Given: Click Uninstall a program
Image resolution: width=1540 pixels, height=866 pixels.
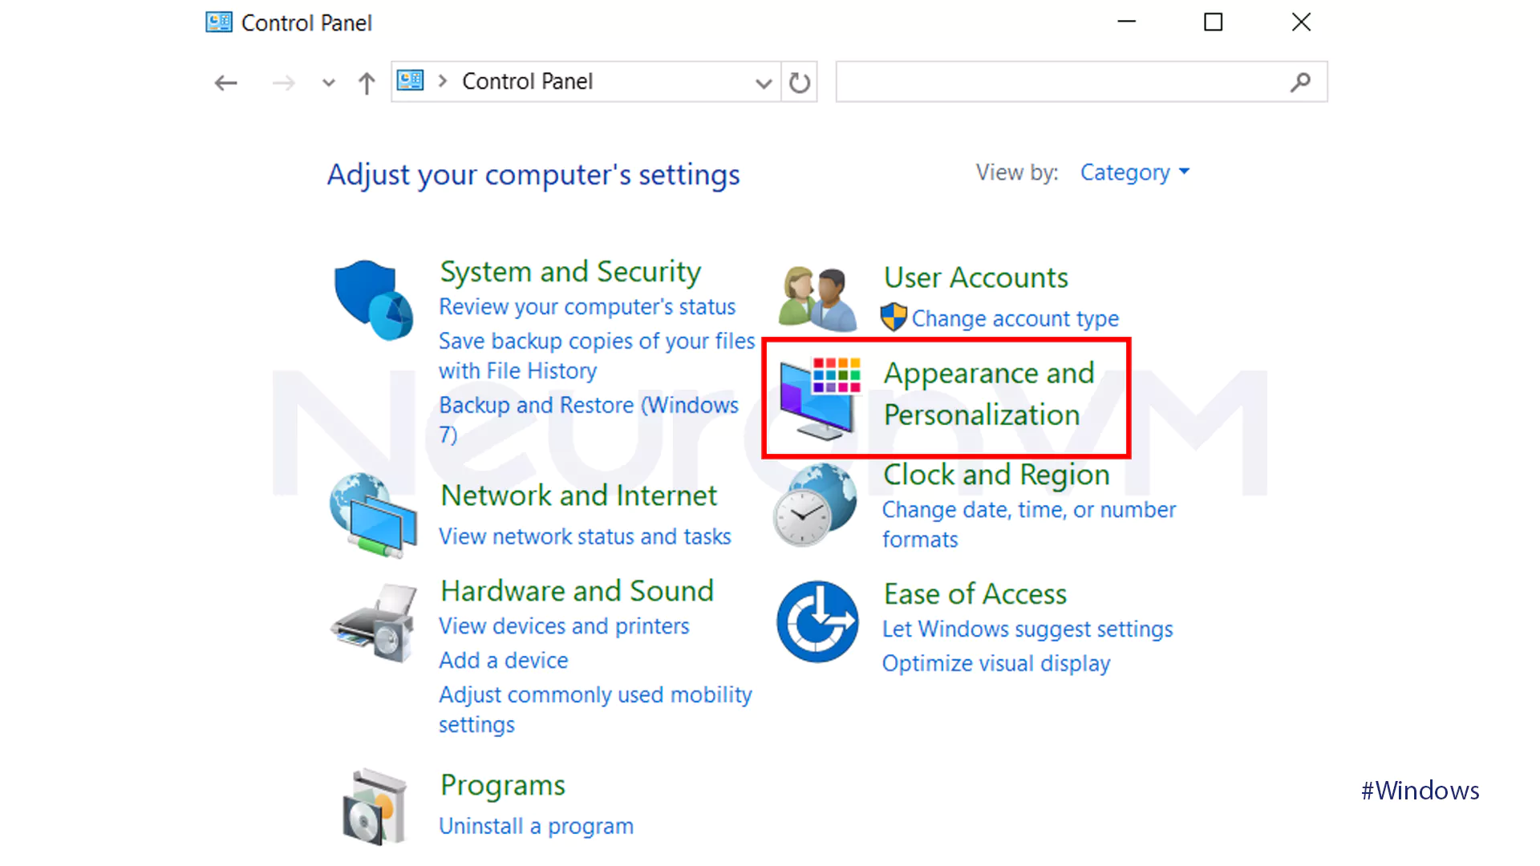Looking at the screenshot, I should (536, 825).
